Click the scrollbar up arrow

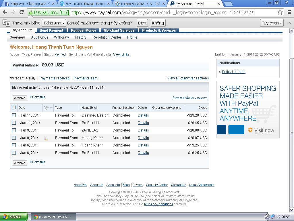292,31
